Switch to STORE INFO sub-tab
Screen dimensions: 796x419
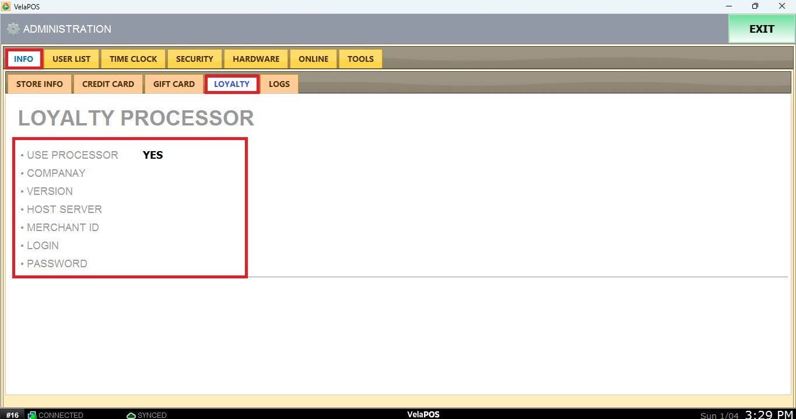pyautogui.click(x=39, y=84)
